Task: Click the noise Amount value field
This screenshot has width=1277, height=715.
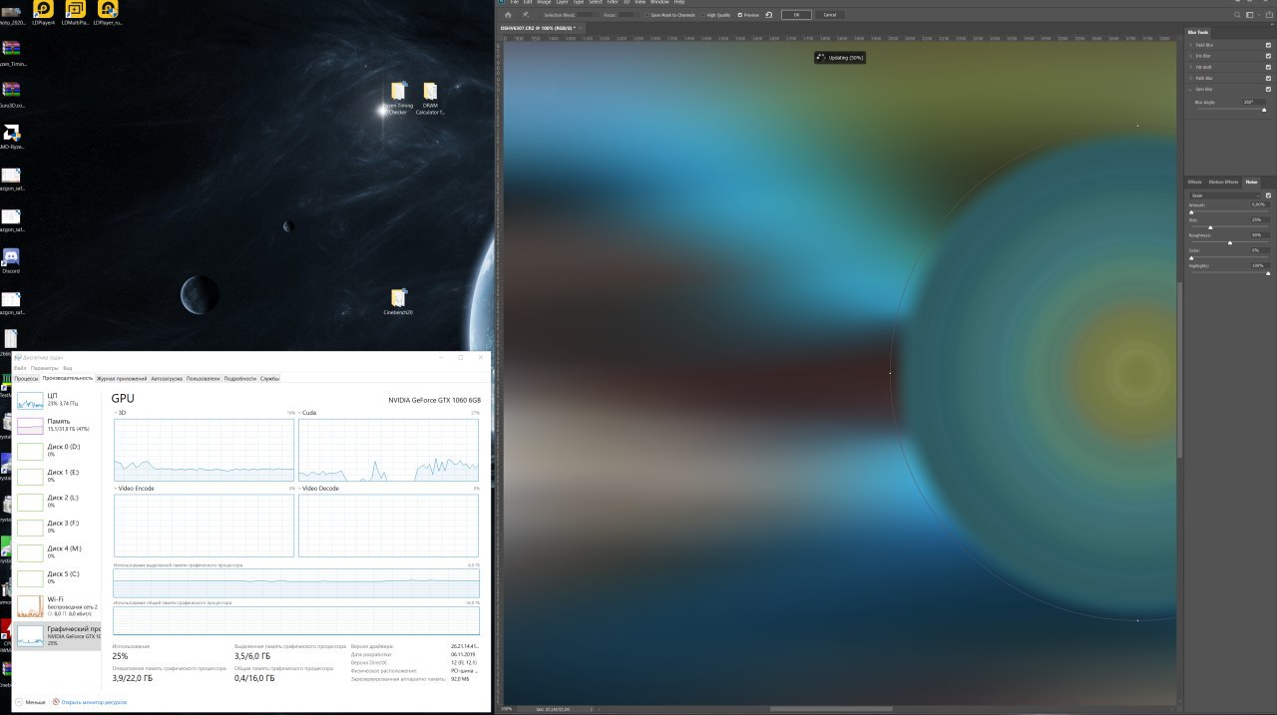Action: click(x=1260, y=204)
